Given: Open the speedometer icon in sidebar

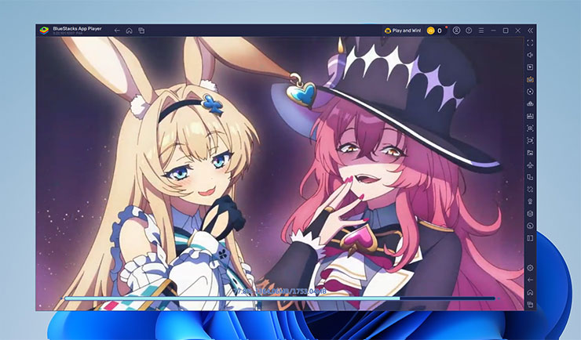Looking at the screenshot, I should point(530,226).
